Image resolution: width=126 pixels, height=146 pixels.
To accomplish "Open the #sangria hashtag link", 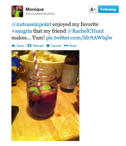I will point(22,31).
